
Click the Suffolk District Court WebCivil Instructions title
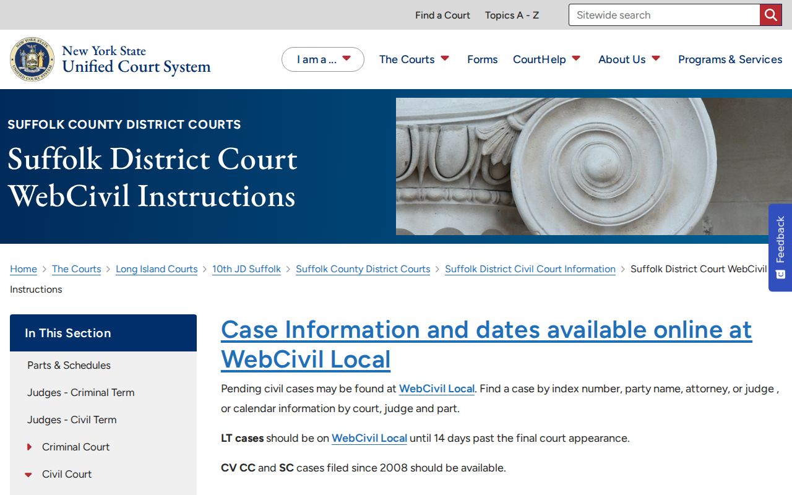click(x=152, y=178)
